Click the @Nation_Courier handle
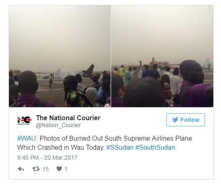This screenshot has width=221, height=185. pos(58,125)
